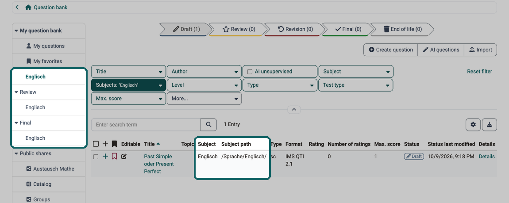The height and width of the screenshot is (203, 509).
Task: Open Past Simple oder Present Perfect question
Action: pos(159,164)
